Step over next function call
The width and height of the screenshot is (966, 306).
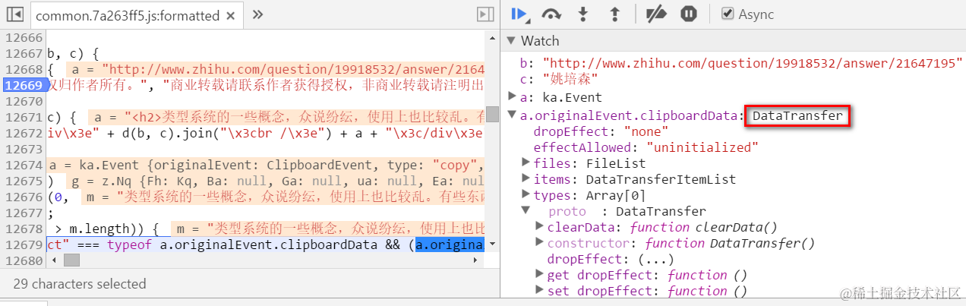point(551,14)
